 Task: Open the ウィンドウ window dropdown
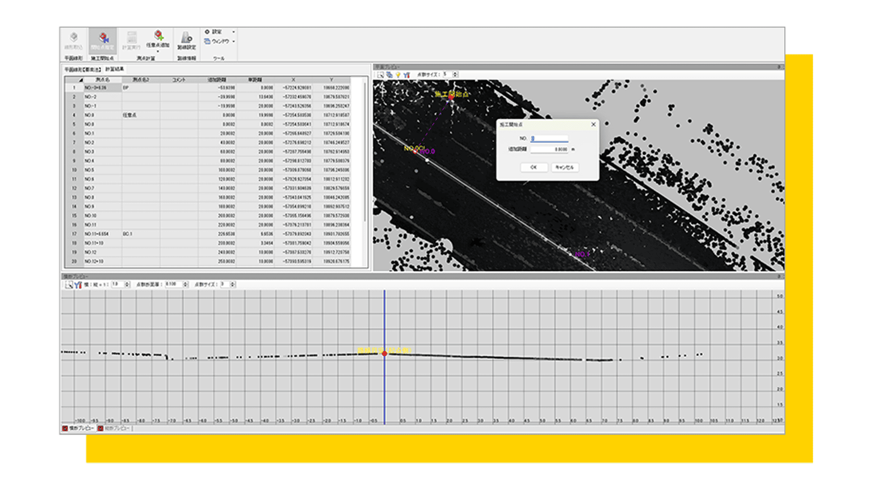(x=220, y=41)
